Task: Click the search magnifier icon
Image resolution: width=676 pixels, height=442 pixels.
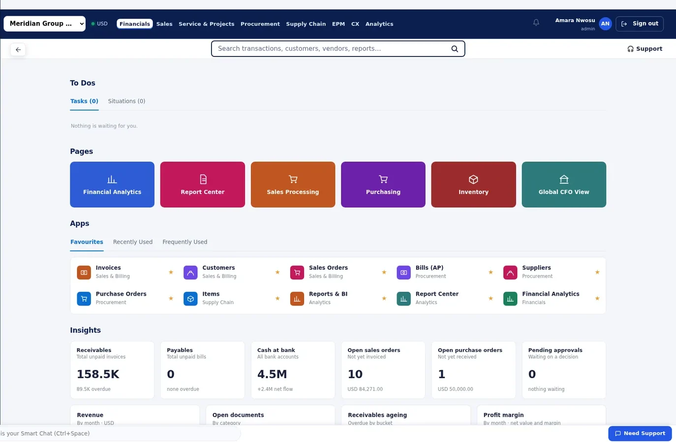Action: pos(455,49)
